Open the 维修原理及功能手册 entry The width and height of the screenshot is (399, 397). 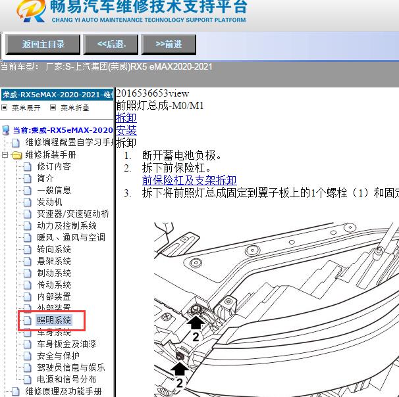[63, 391]
